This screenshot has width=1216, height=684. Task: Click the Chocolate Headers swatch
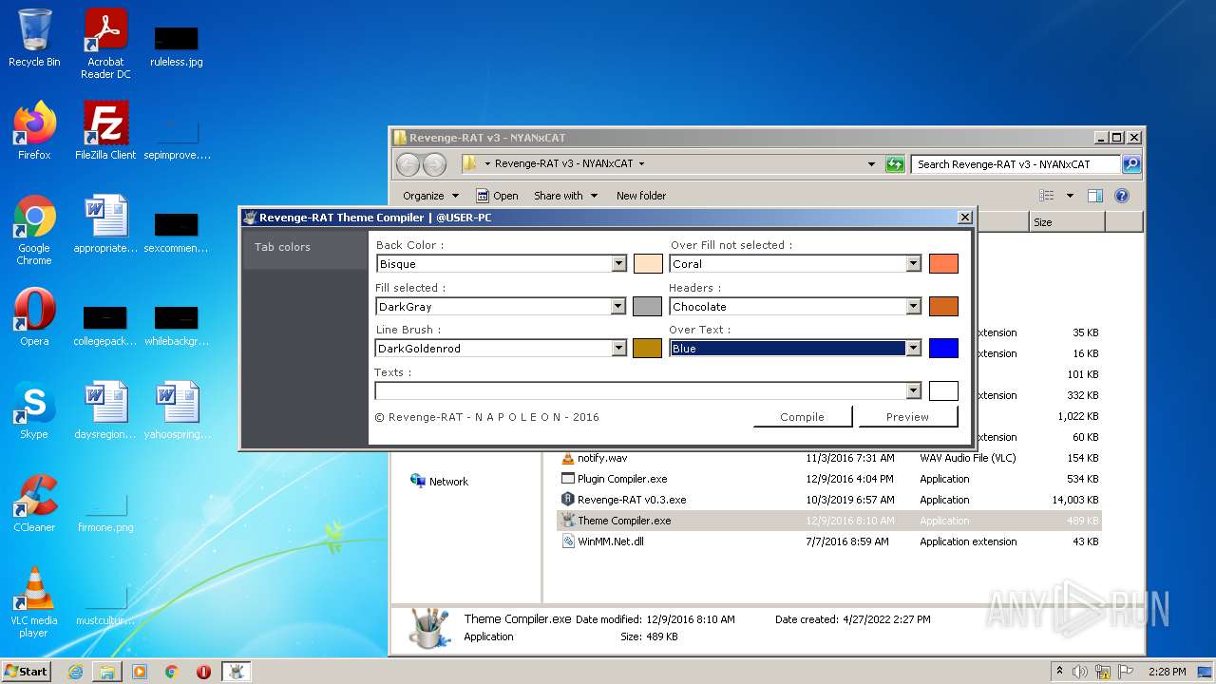pos(943,306)
